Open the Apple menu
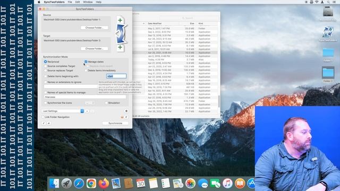 coord(39,2)
